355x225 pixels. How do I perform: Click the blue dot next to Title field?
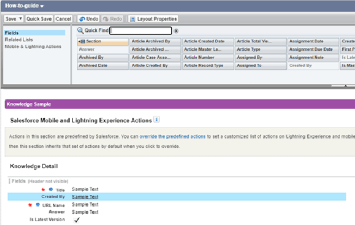51,189
